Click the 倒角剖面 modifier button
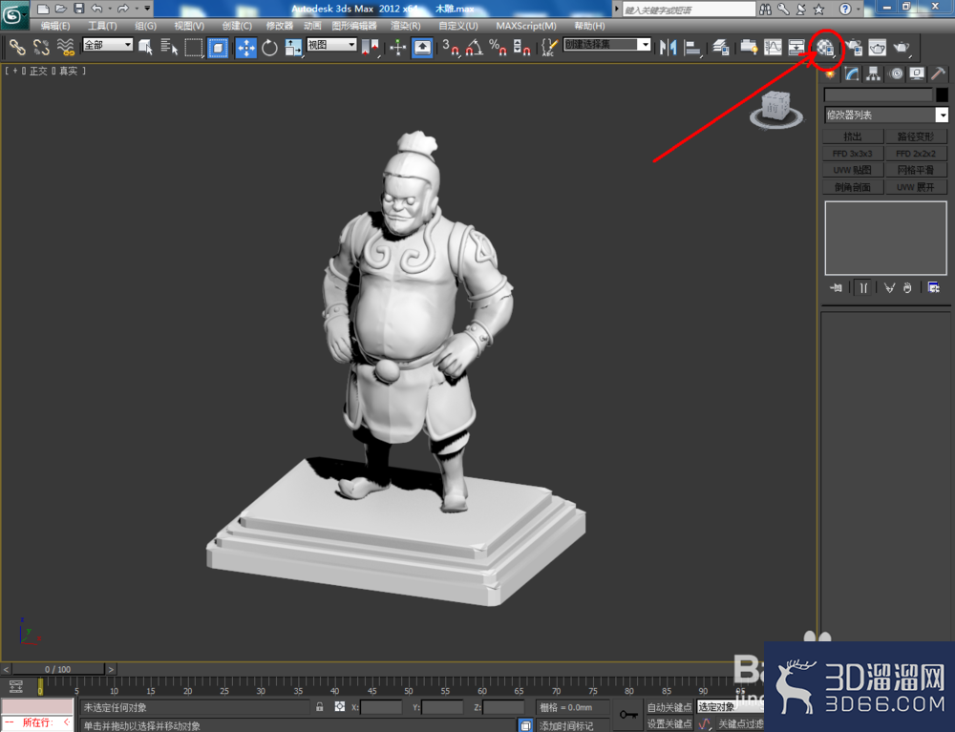 (x=853, y=187)
